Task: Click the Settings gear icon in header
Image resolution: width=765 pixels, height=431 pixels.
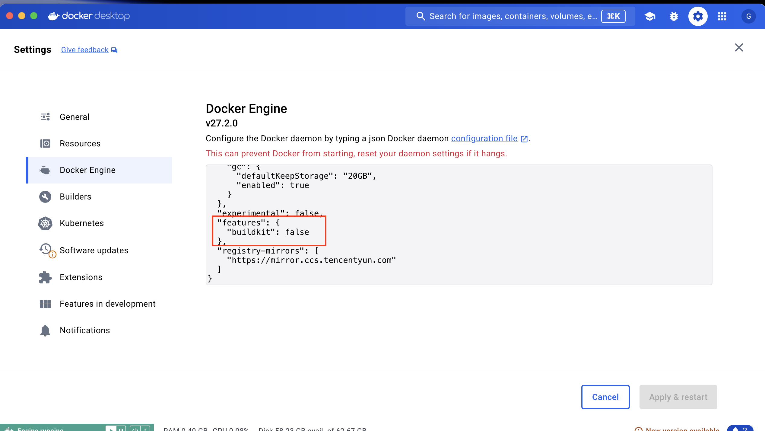Action: [698, 16]
